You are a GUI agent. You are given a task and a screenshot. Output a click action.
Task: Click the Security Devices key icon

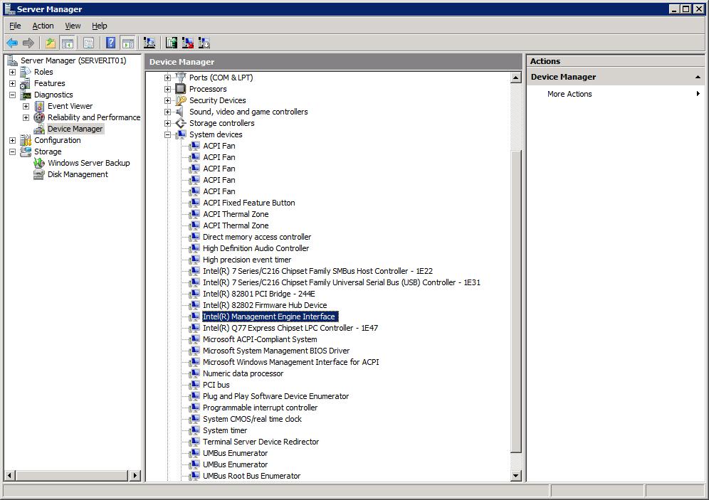point(181,100)
